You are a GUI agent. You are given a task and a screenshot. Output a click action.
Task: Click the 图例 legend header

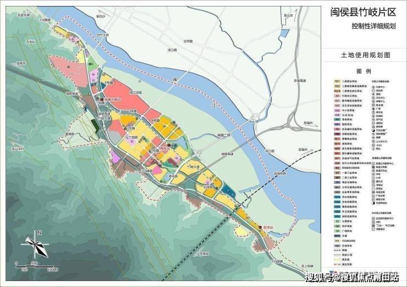[364, 71]
